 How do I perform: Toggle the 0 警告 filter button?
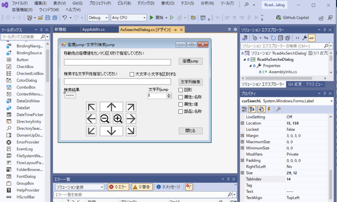[142, 187]
